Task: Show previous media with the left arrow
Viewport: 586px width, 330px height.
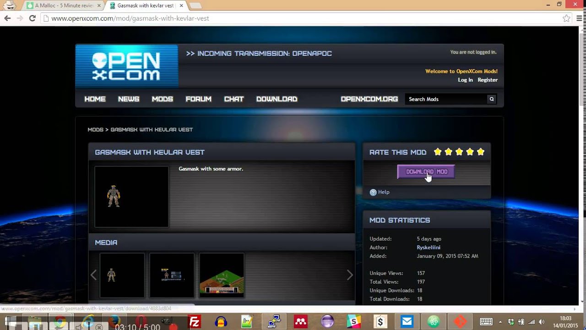Action: [94, 275]
